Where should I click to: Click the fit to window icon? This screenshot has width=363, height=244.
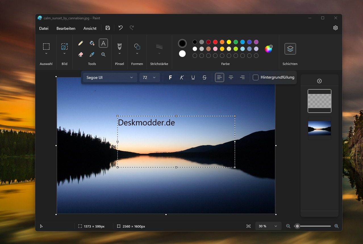click(x=249, y=226)
